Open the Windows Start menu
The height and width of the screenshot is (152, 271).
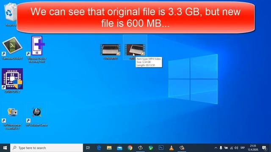5,148
